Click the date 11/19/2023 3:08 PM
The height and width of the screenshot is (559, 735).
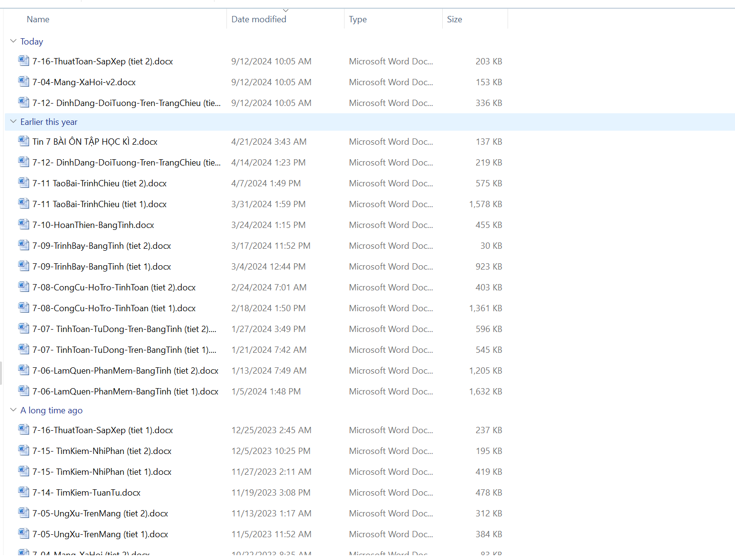(x=271, y=493)
